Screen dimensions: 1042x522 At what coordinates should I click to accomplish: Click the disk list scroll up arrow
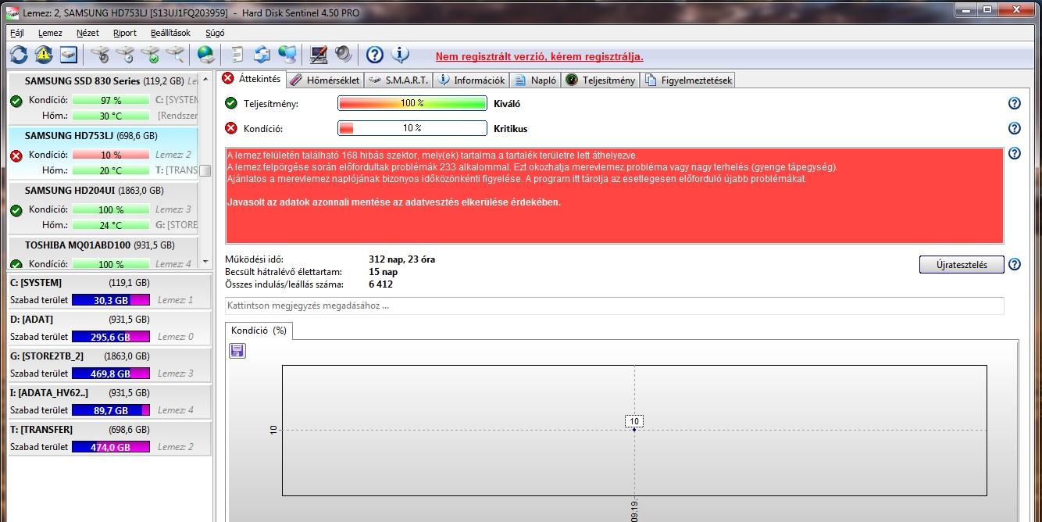205,79
